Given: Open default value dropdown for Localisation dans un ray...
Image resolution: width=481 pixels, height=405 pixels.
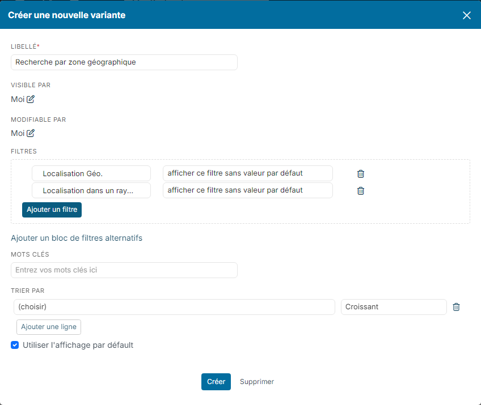Looking at the screenshot, I should pos(248,190).
